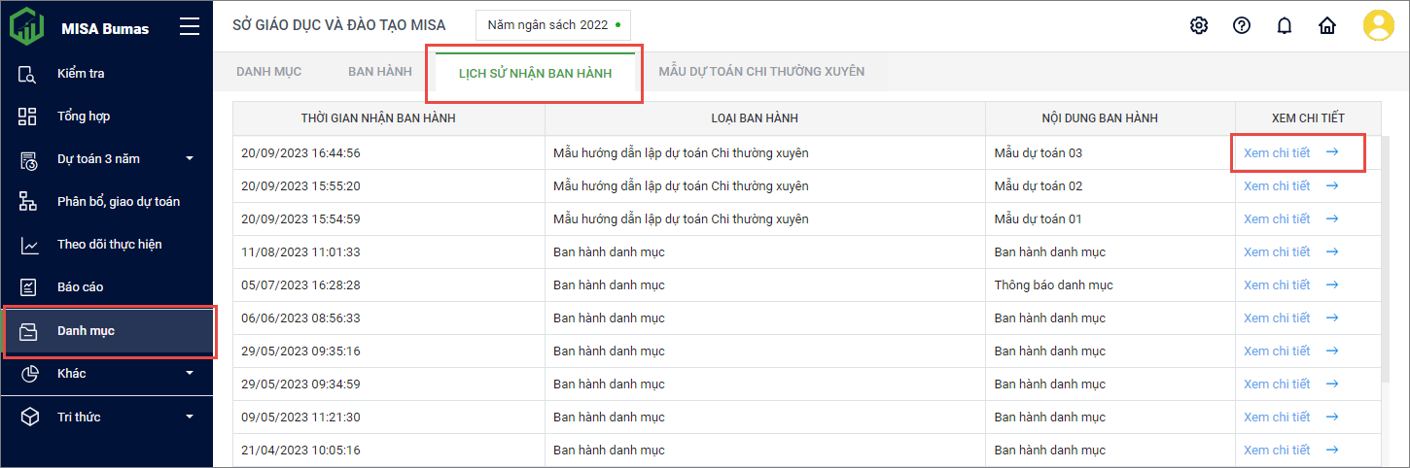Open notifications bell icon
This screenshot has width=1410, height=468.
[x=1285, y=26]
